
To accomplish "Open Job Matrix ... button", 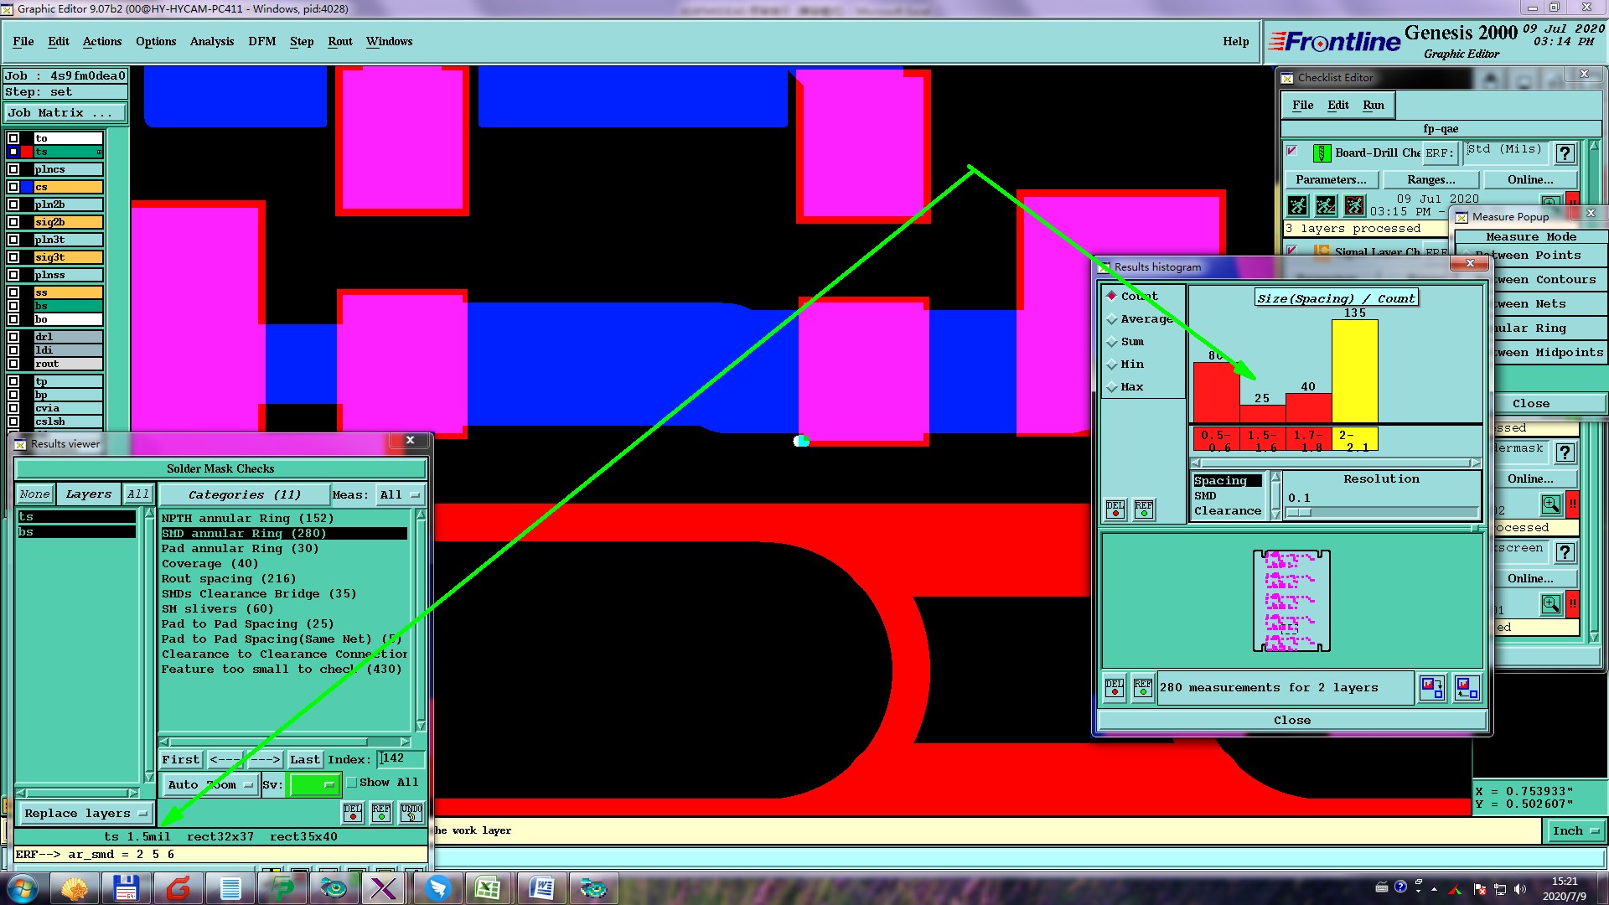I will tap(66, 112).
